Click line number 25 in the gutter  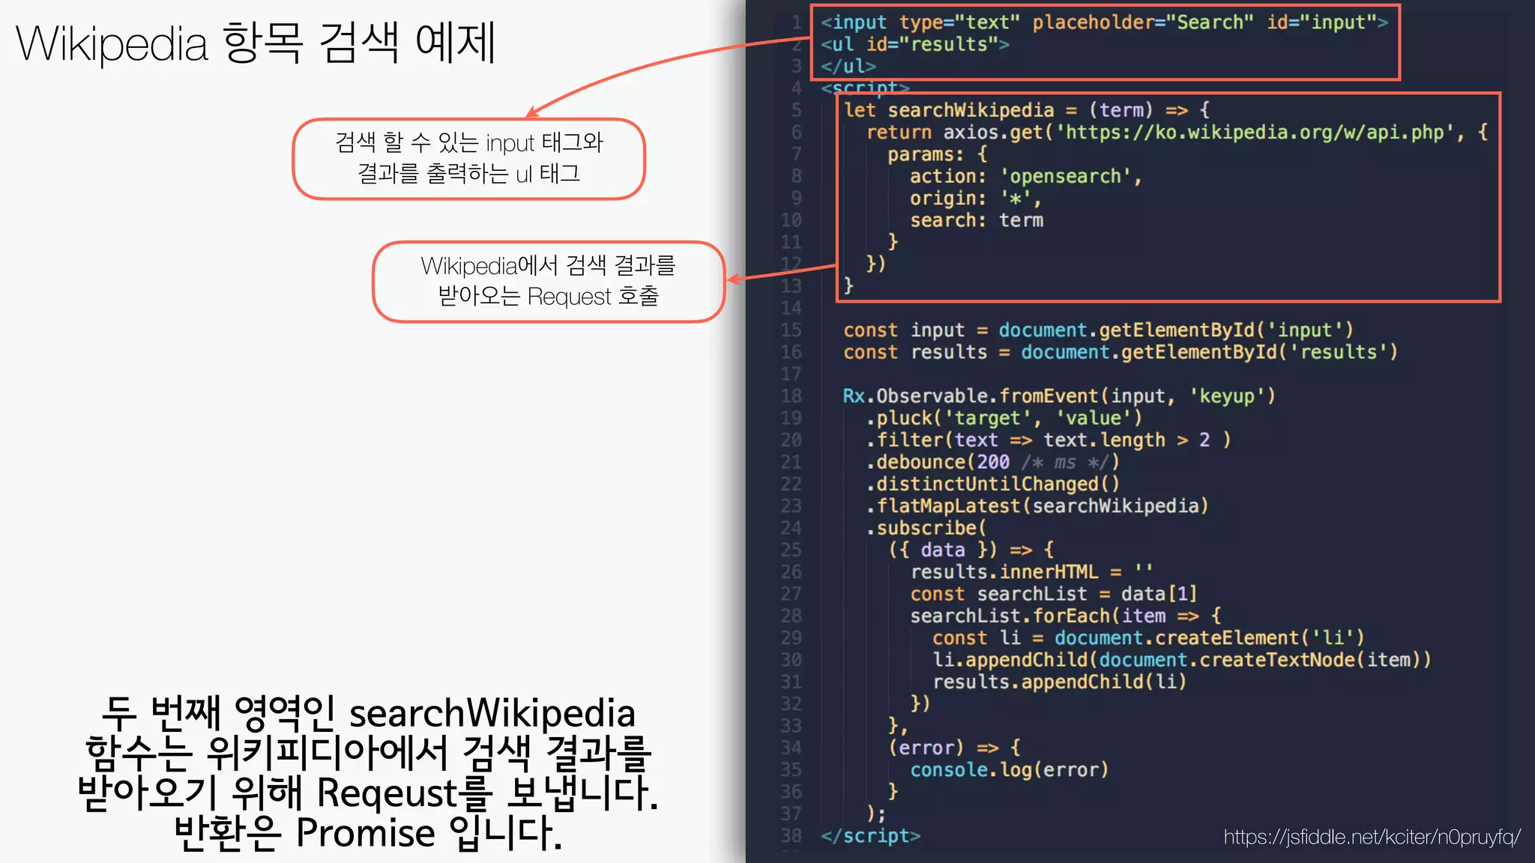pos(791,550)
